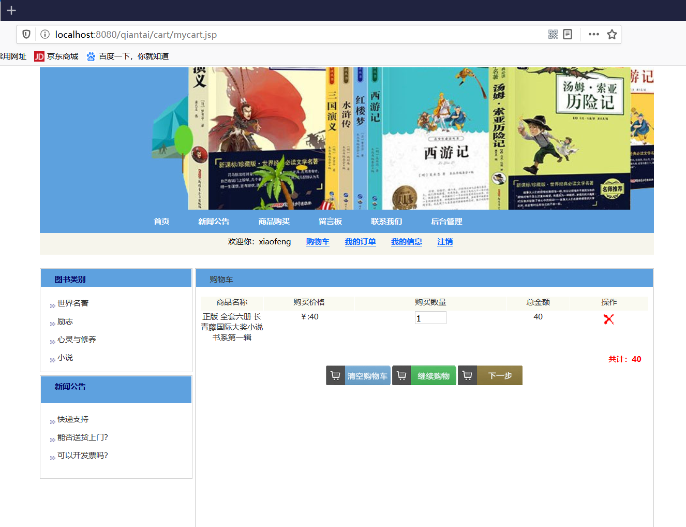The image size is (686, 527).
Task: Click the 下一步 button
Action: [x=490, y=375]
